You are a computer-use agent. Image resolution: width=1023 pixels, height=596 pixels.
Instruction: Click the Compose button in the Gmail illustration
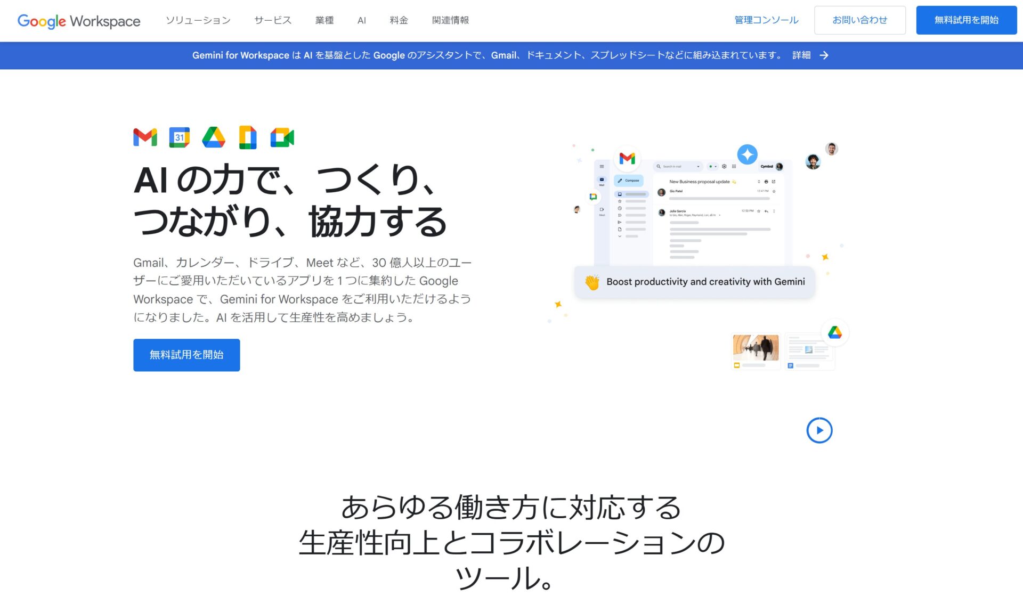[x=628, y=181]
